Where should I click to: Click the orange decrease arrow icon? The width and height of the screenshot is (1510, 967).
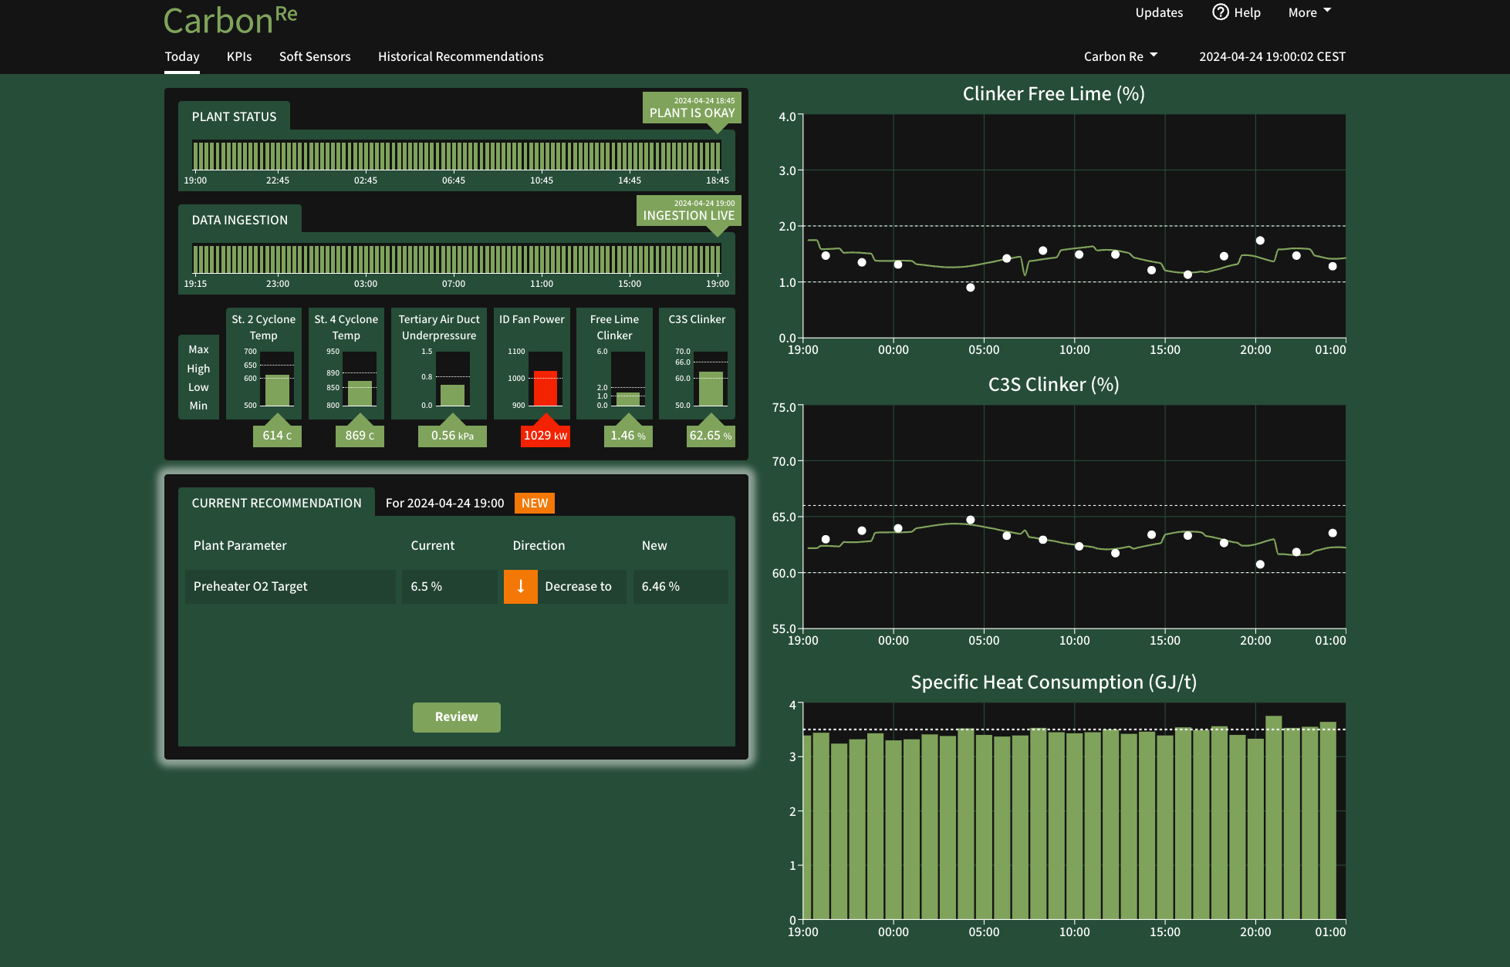click(x=521, y=587)
